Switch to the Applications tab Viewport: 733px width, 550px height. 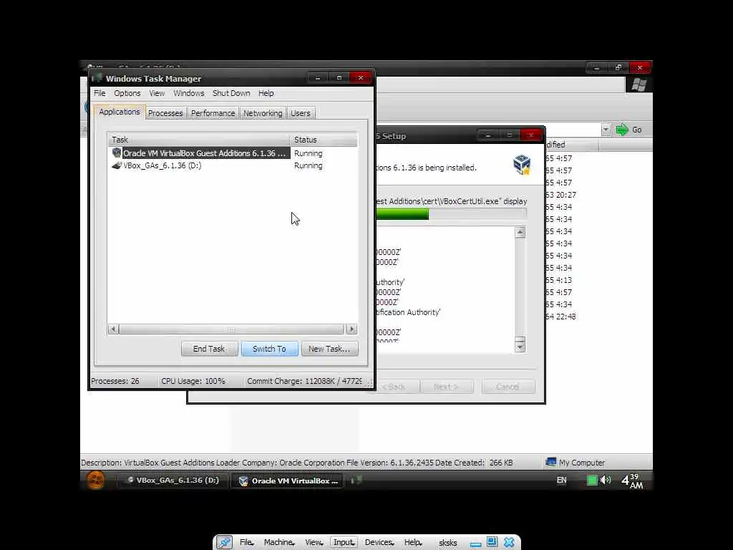pos(120,112)
